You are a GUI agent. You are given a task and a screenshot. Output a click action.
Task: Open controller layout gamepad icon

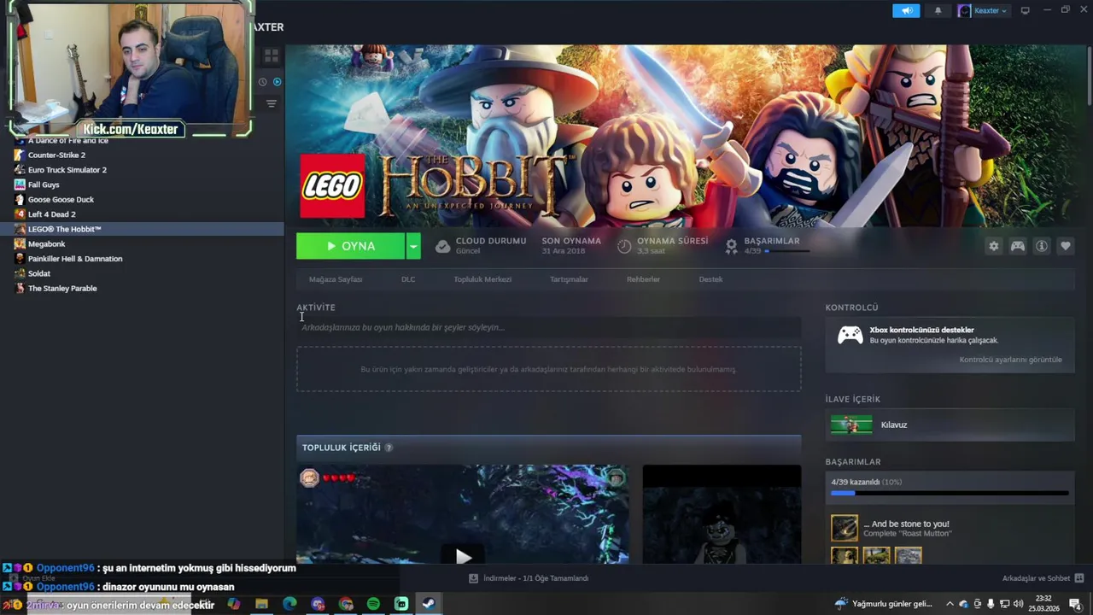click(x=1018, y=246)
